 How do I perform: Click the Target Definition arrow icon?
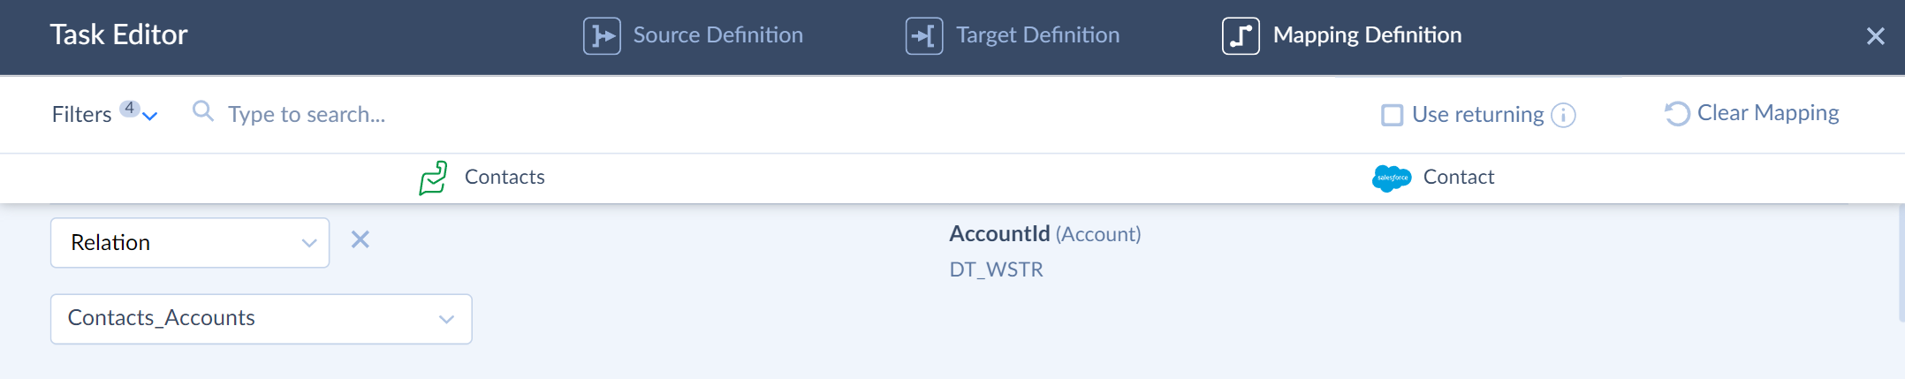click(924, 36)
